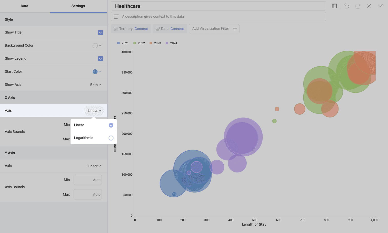388x233 pixels.
Task: Select the Logarithmic radio option
Action: coord(111,138)
